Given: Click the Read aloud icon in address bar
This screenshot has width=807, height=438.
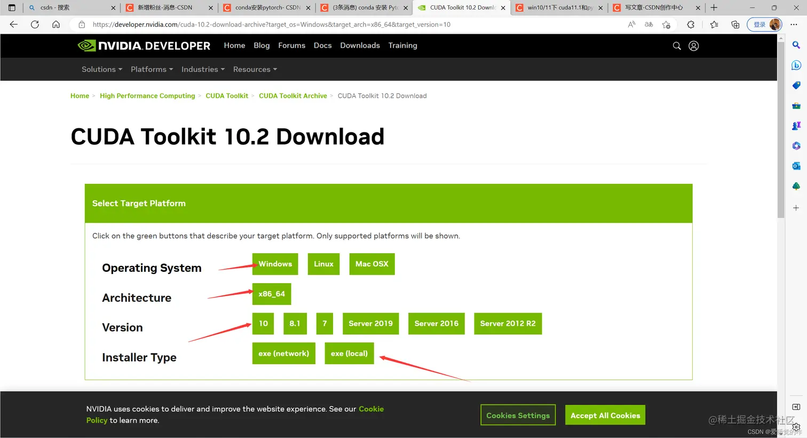Looking at the screenshot, I should [631, 25].
